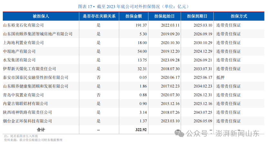Select the start date 2015.12.16
268x144 pixels.
tap(170, 104)
